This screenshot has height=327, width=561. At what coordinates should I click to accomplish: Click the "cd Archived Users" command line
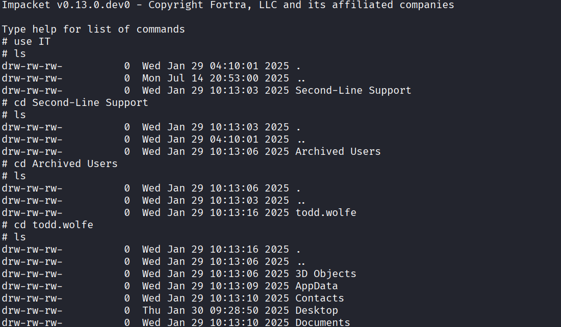tap(65, 164)
